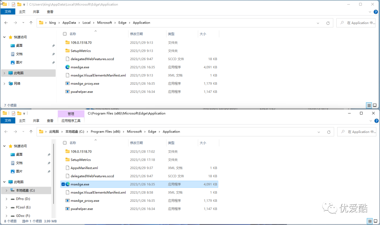This screenshot has width=380, height=225.
Task: Click bottom window sidebar scrollbar
Action: [53, 174]
